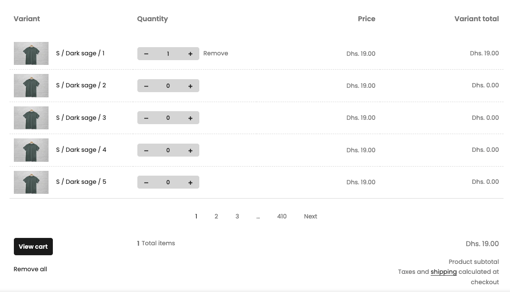
Task: Switch to page 3 of variants
Action: click(237, 216)
